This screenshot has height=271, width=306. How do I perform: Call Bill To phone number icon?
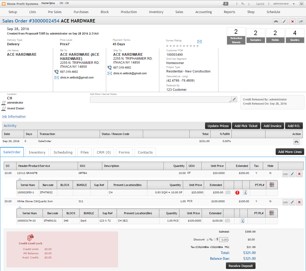(x=56, y=72)
